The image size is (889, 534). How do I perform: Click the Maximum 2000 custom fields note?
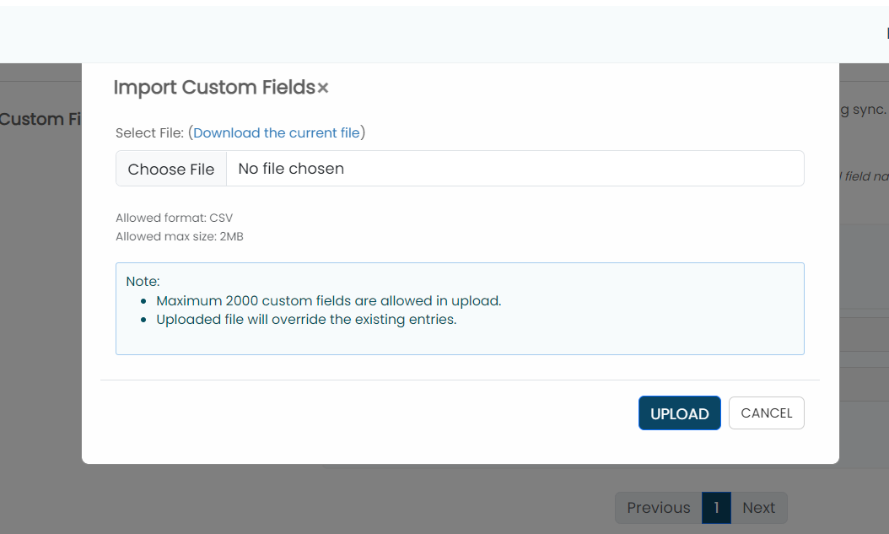328,300
